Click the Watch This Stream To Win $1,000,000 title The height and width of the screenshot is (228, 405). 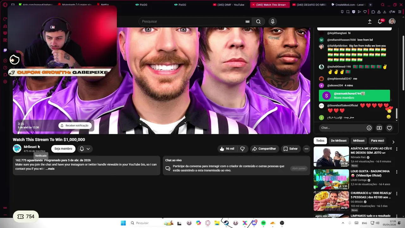click(49, 140)
